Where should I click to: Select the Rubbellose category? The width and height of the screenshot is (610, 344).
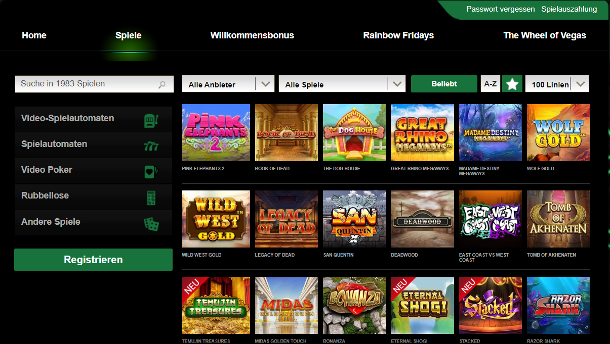[x=93, y=196]
